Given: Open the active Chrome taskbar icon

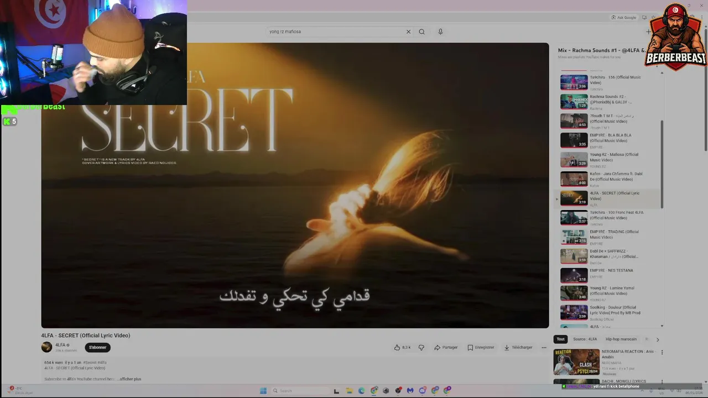Looking at the screenshot, I should pyautogui.click(x=374, y=391).
